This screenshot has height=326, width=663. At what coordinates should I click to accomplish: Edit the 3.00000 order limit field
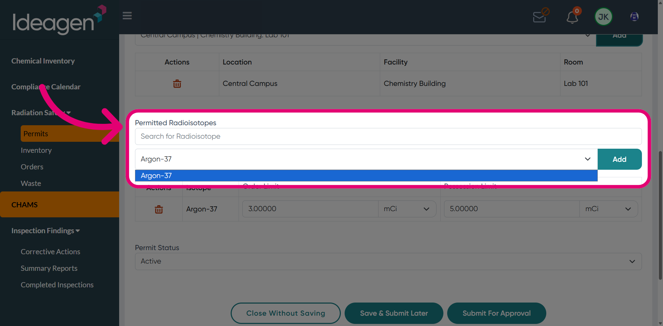[x=310, y=209]
